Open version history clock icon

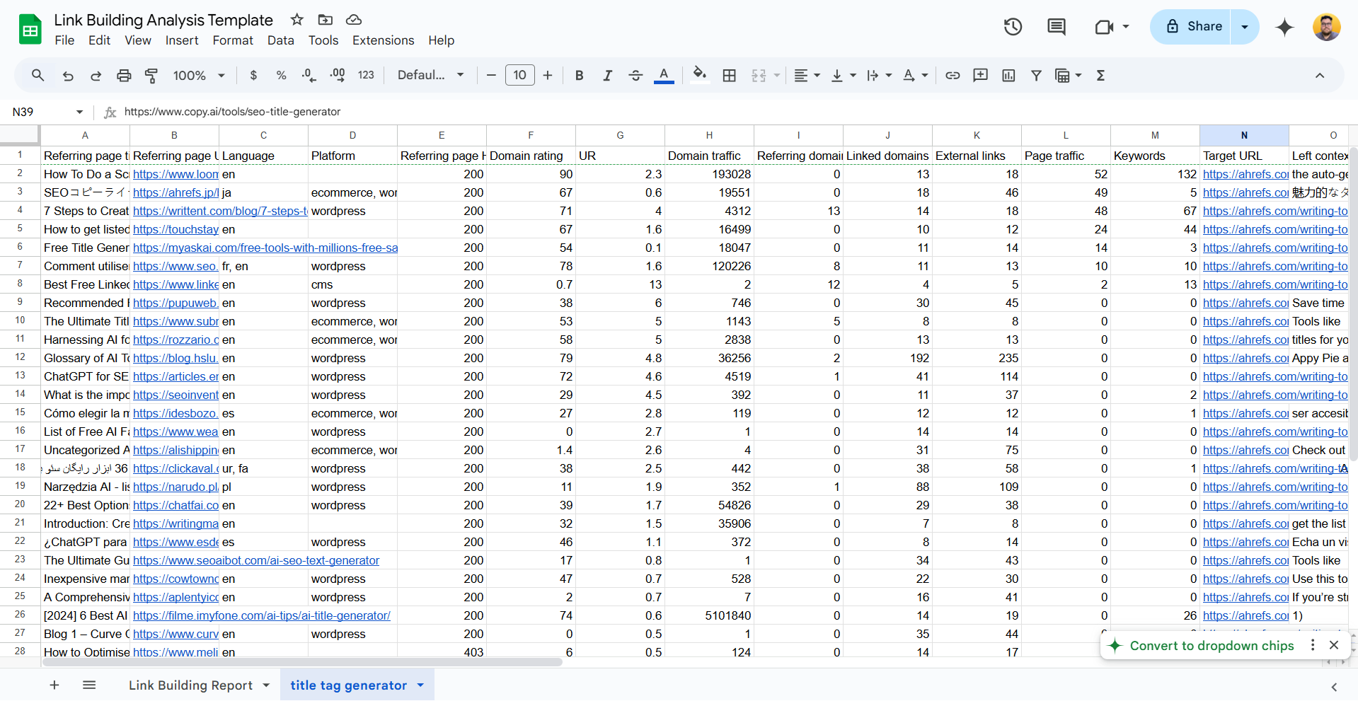pos(1013,27)
